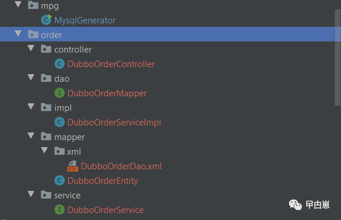The height and width of the screenshot is (220, 341).
Task: Select the DubboOrderDao.xml file name
Action: pos(121,166)
